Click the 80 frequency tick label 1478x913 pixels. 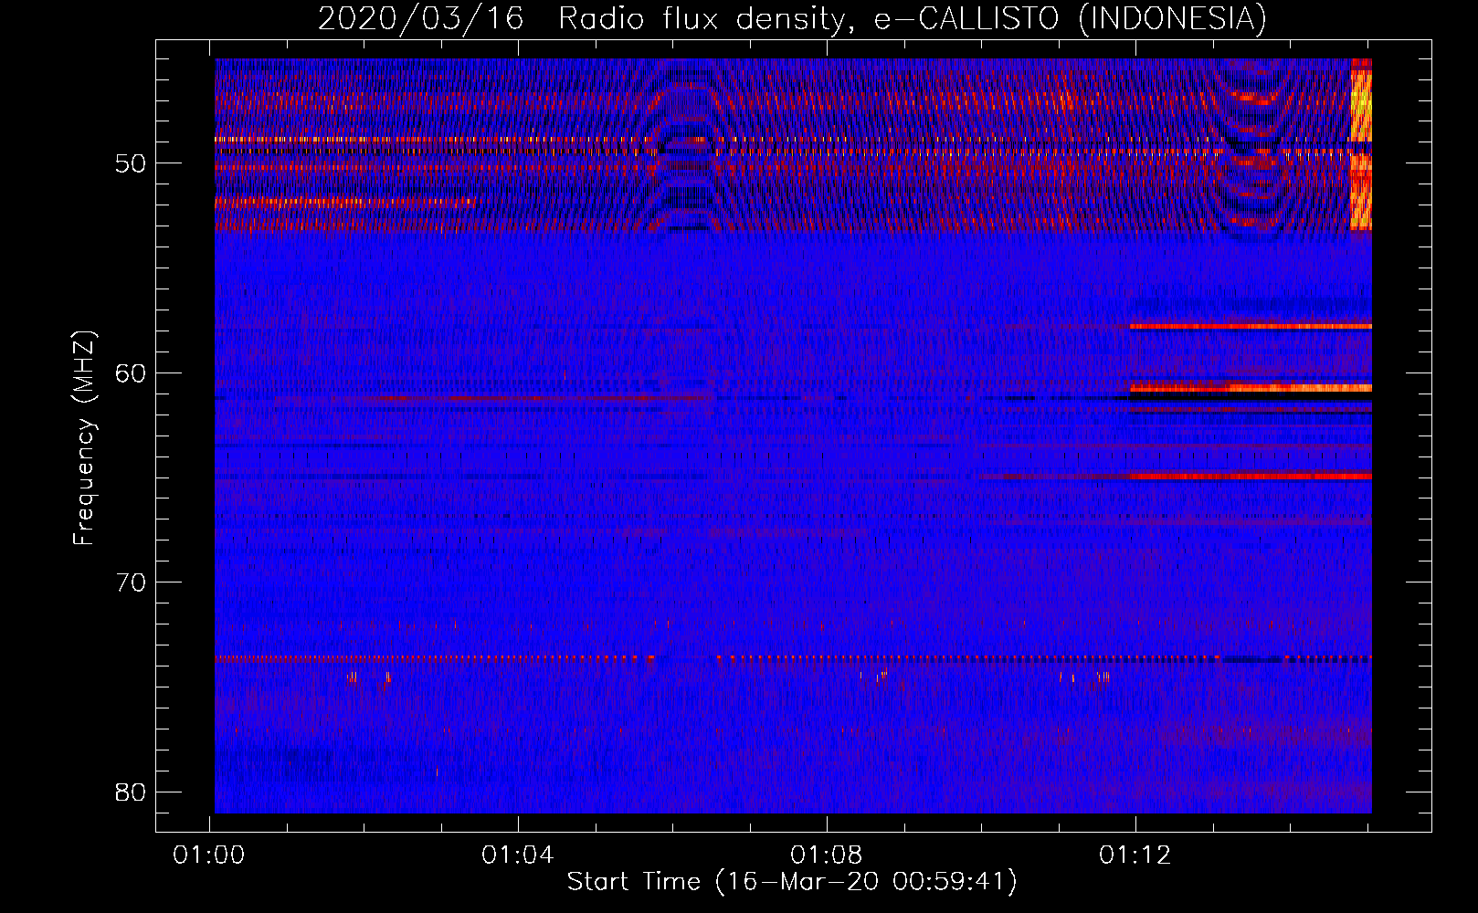(131, 792)
